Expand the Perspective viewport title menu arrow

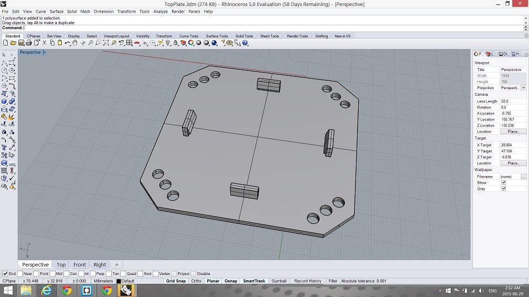[45, 52]
